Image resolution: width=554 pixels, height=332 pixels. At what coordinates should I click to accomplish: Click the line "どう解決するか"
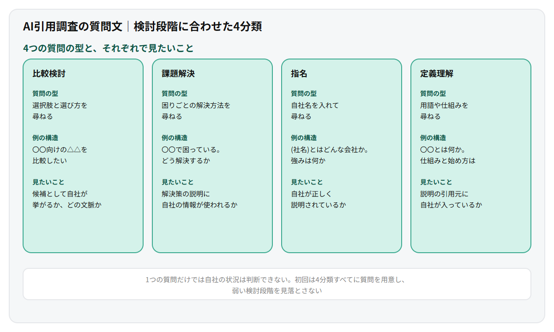pyautogui.click(x=186, y=160)
